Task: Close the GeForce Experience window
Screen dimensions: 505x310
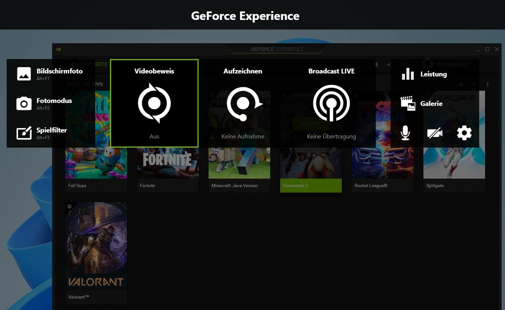Action: (497, 49)
